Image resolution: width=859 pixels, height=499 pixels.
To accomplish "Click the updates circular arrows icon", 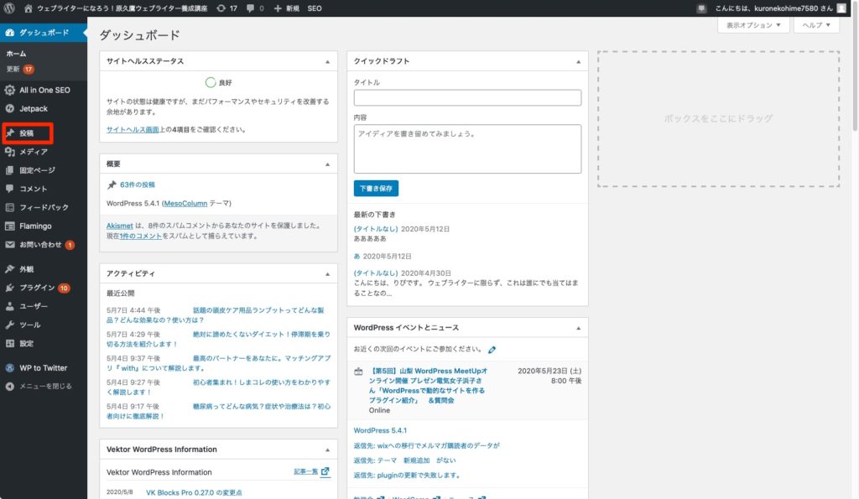I will coord(221,8).
